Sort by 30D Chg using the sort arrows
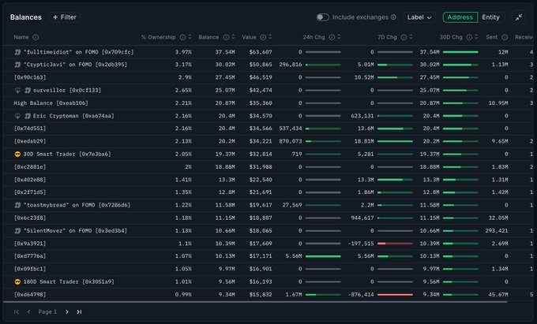Screen dimensions: 537x324 (x=476, y=37)
